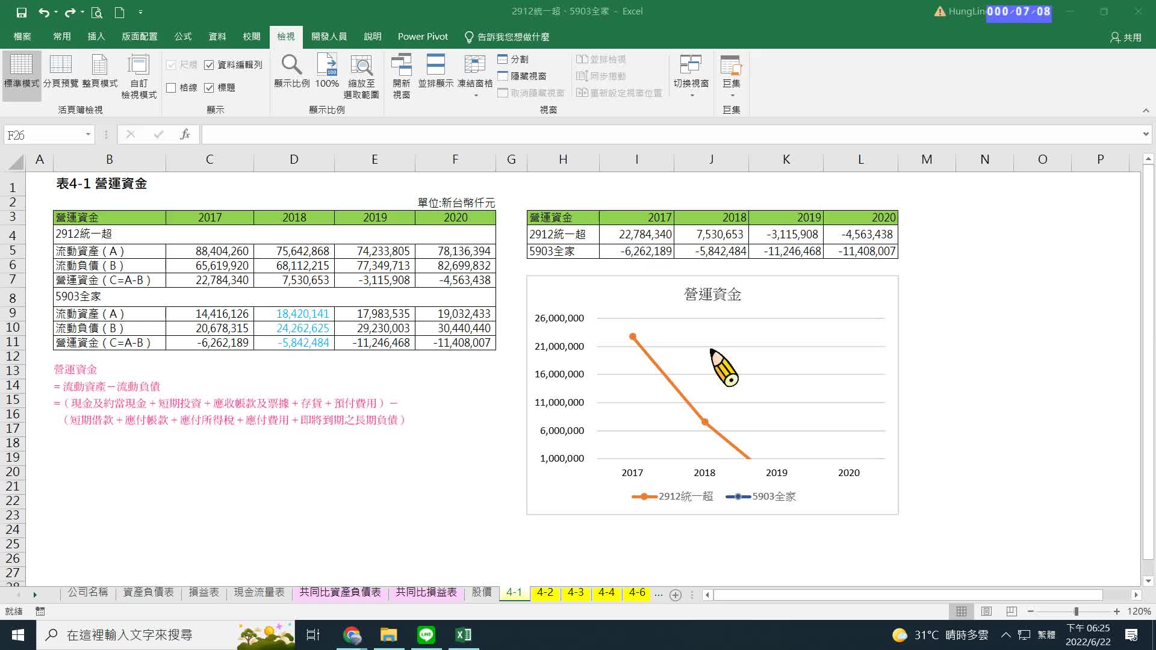Open the 常用 Home ribbon tab
The width and height of the screenshot is (1156, 650).
(x=62, y=37)
